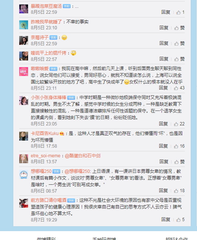Open 小张小张身体棒棒's profile picture
The height and width of the screenshot is (240, 197).
pos(24,101)
